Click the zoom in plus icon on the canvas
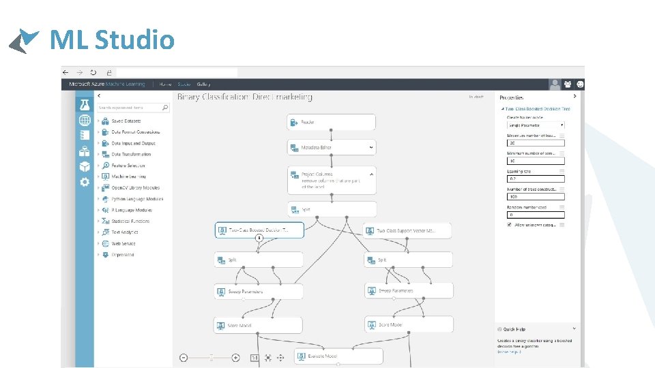 pos(235,358)
